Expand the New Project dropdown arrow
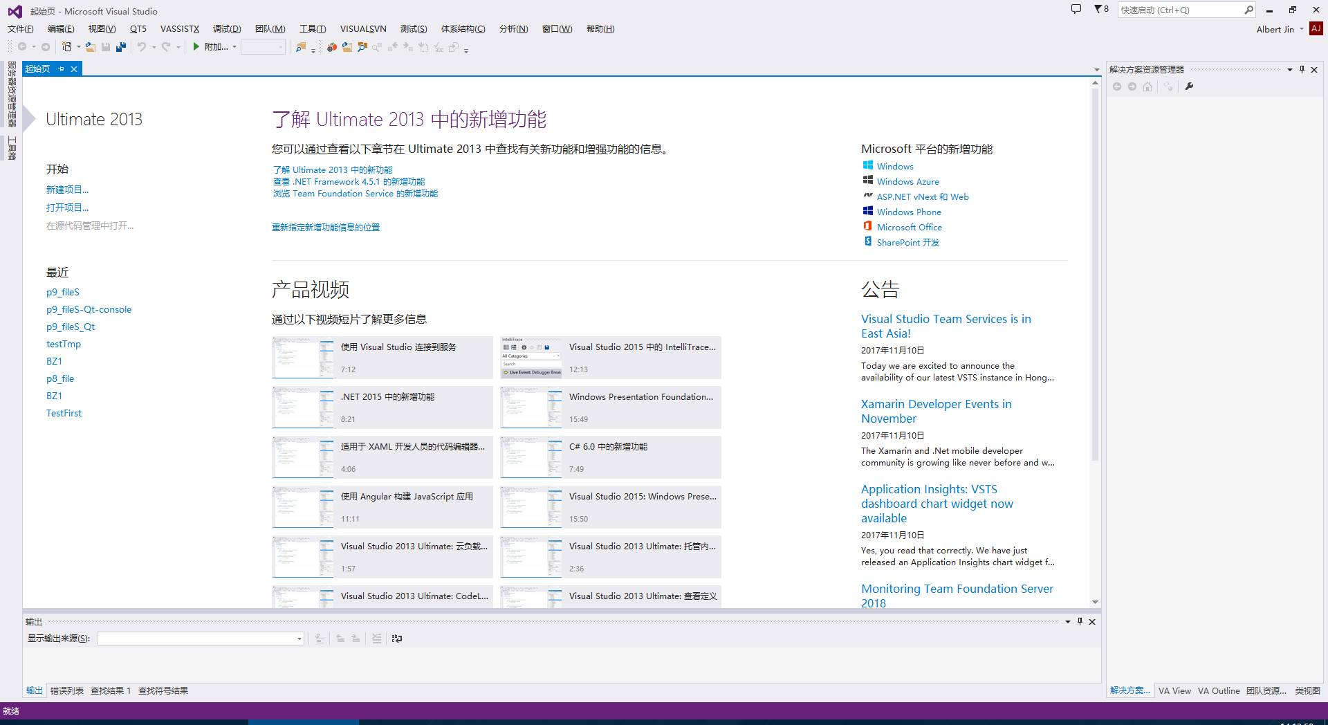The height and width of the screenshot is (725, 1328). click(78, 47)
